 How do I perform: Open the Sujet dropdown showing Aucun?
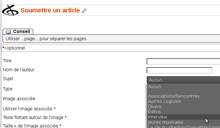(x=183, y=80)
